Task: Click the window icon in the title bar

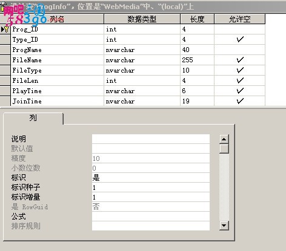Action: 3,7
